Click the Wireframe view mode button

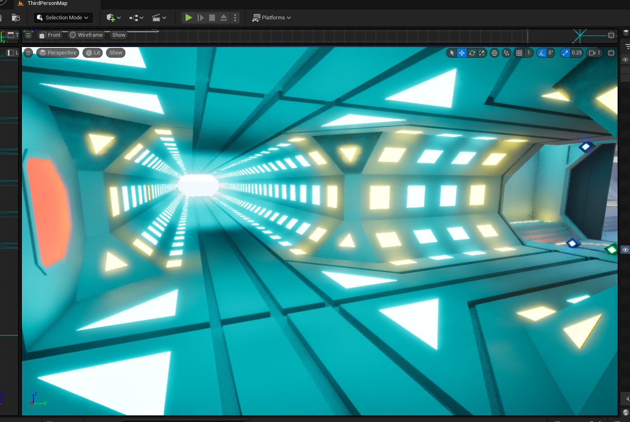tap(86, 35)
